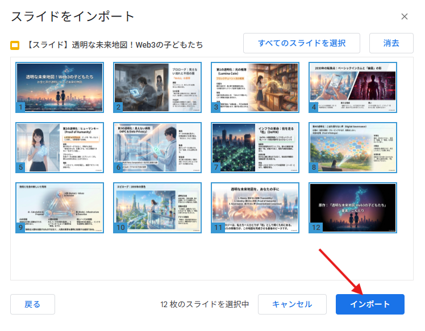Click the Google Slides file icon
The image size is (425, 331).
coord(16,45)
